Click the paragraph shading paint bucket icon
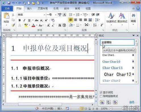 coord(71,25)
